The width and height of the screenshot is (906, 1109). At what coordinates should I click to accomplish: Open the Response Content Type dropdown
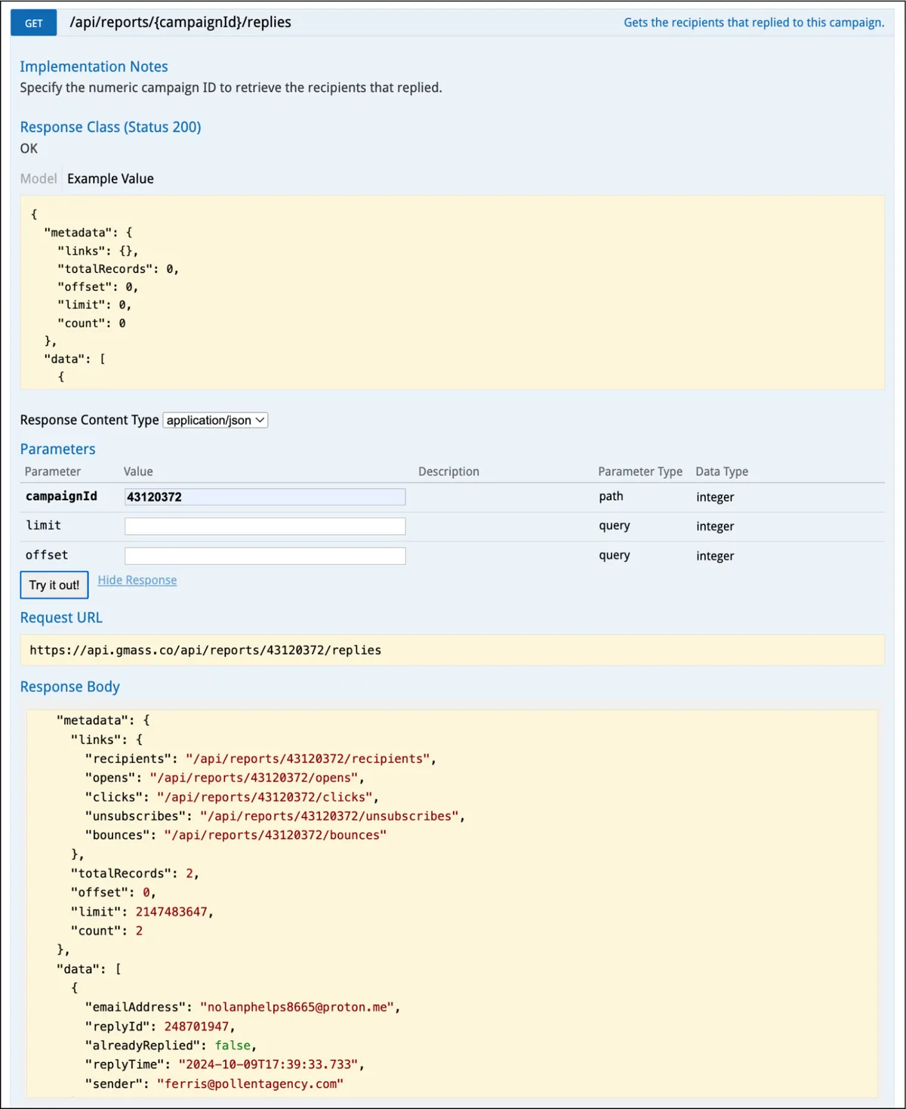point(215,420)
